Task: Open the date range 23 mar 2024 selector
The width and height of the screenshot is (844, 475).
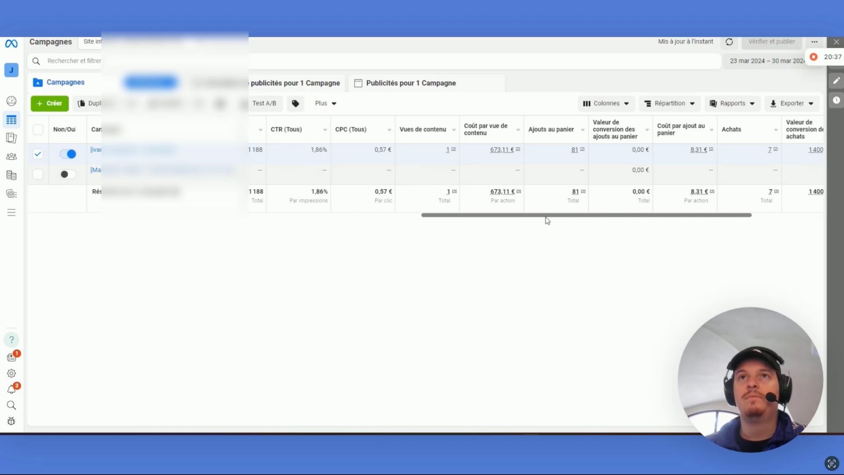Action: click(x=767, y=61)
